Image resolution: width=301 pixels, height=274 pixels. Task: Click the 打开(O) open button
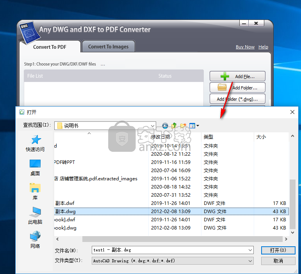click(x=278, y=250)
